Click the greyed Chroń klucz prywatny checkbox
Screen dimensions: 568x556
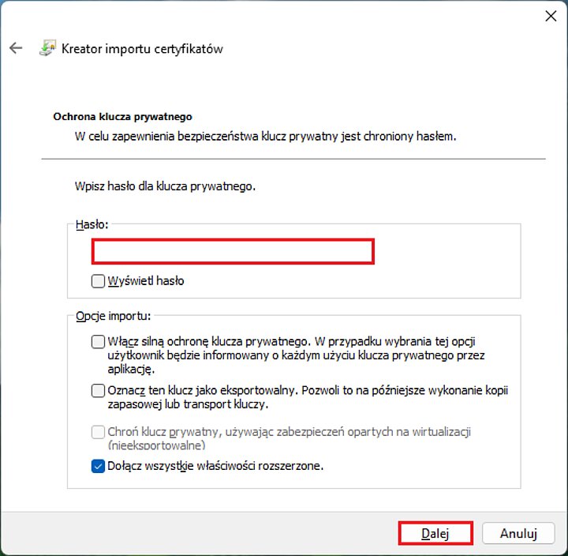point(98,432)
